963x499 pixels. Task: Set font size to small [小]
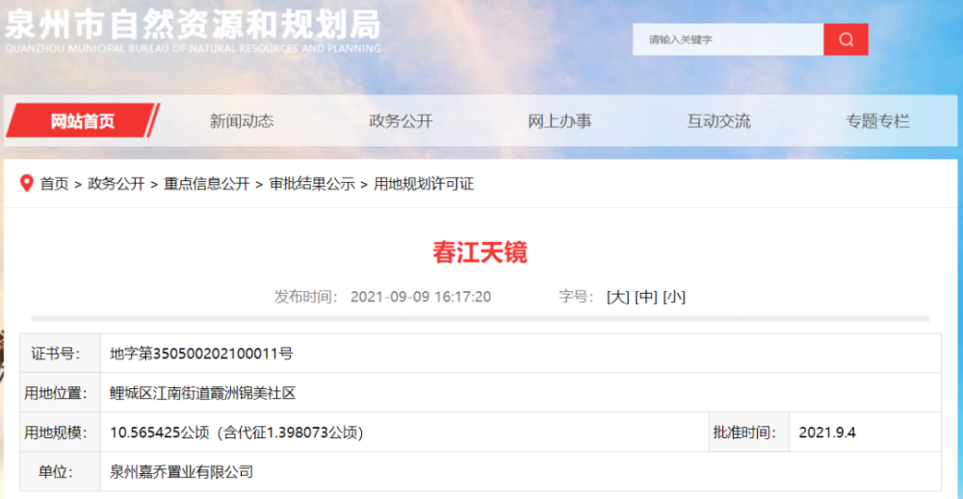click(674, 297)
